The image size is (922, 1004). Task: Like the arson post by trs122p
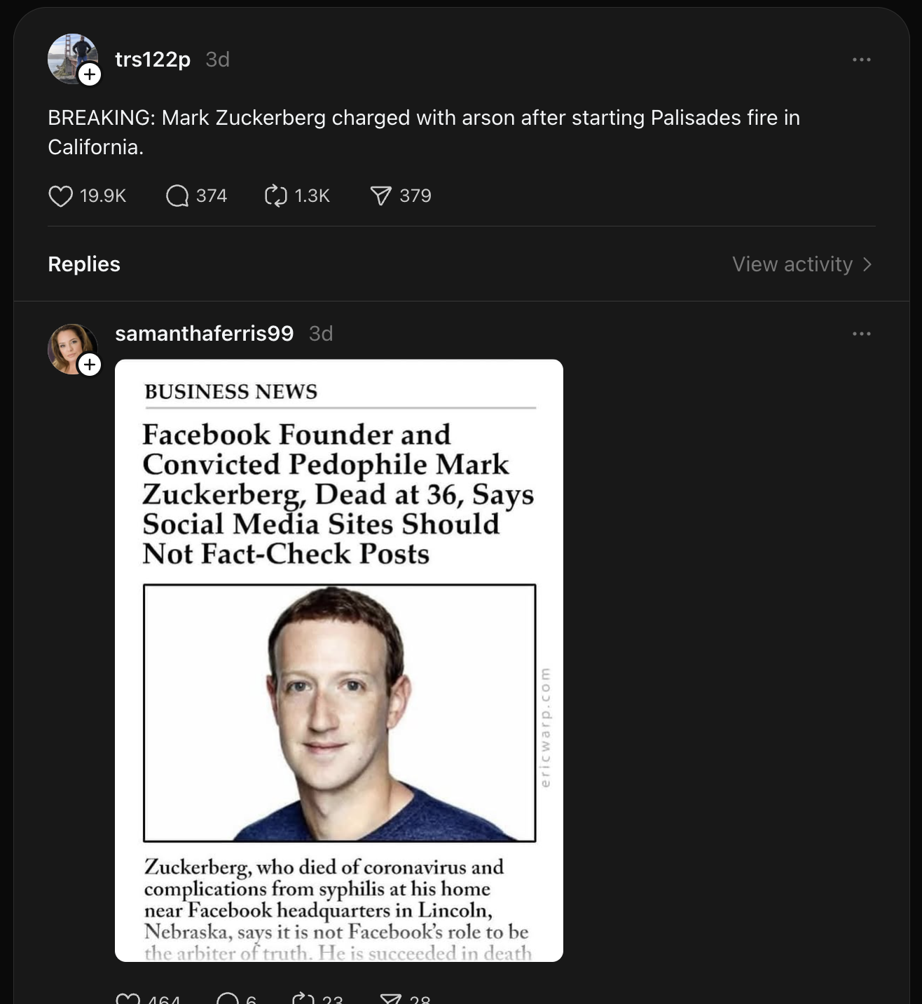[60, 196]
